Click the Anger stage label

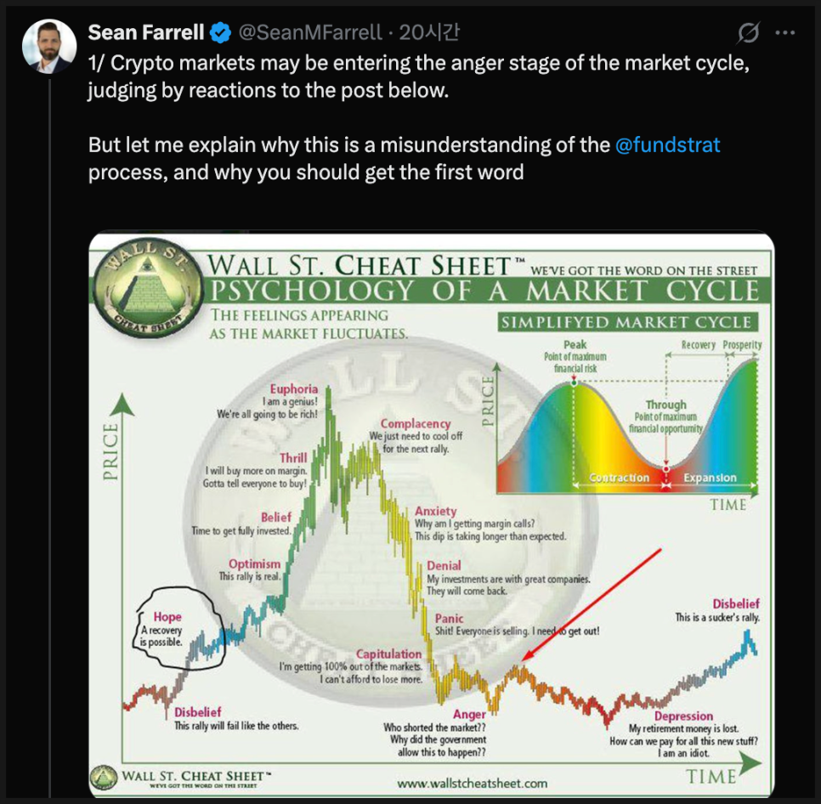(469, 715)
